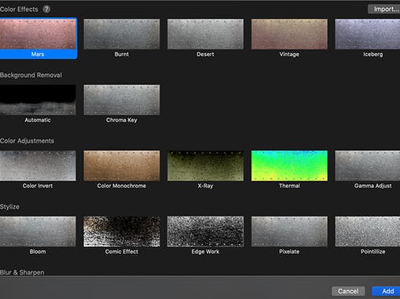Click the Stylize section heading
The height and width of the screenshot is (299, 400).
click(9, 207)
